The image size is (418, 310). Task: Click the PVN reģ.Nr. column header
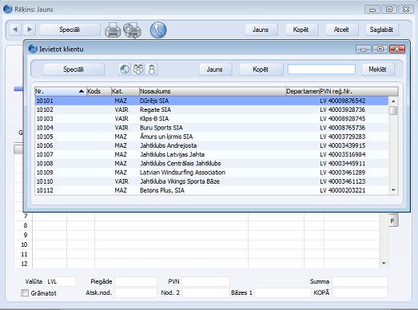coord(359,91)
